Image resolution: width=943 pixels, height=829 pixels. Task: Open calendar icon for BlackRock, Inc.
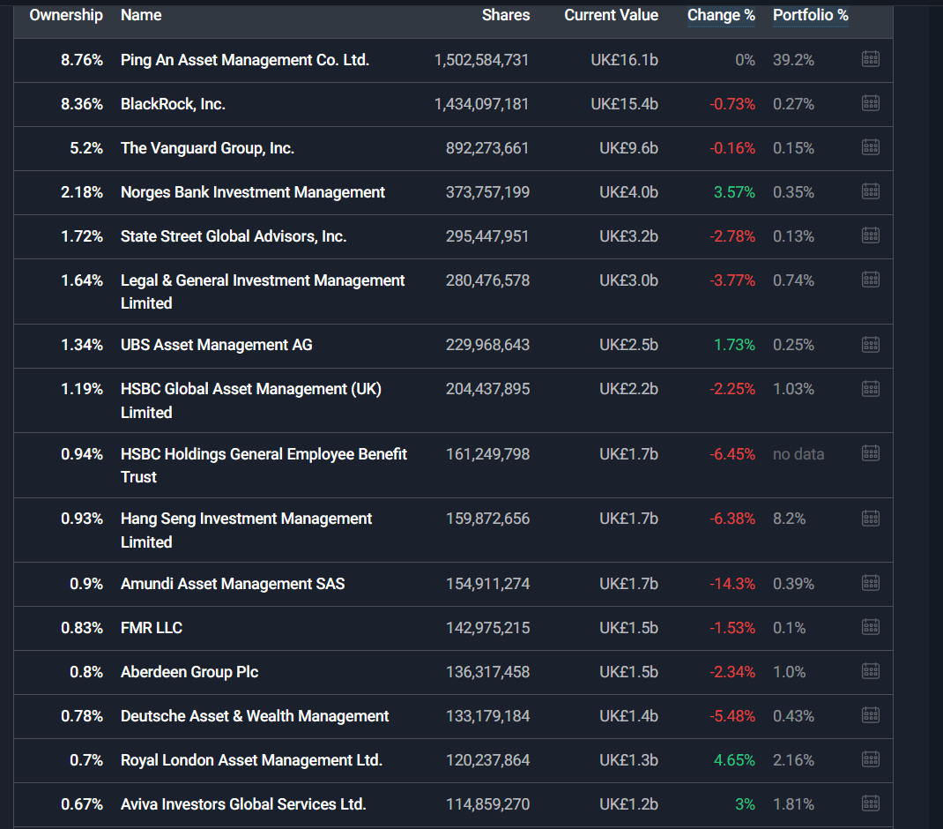click(870, 104)
